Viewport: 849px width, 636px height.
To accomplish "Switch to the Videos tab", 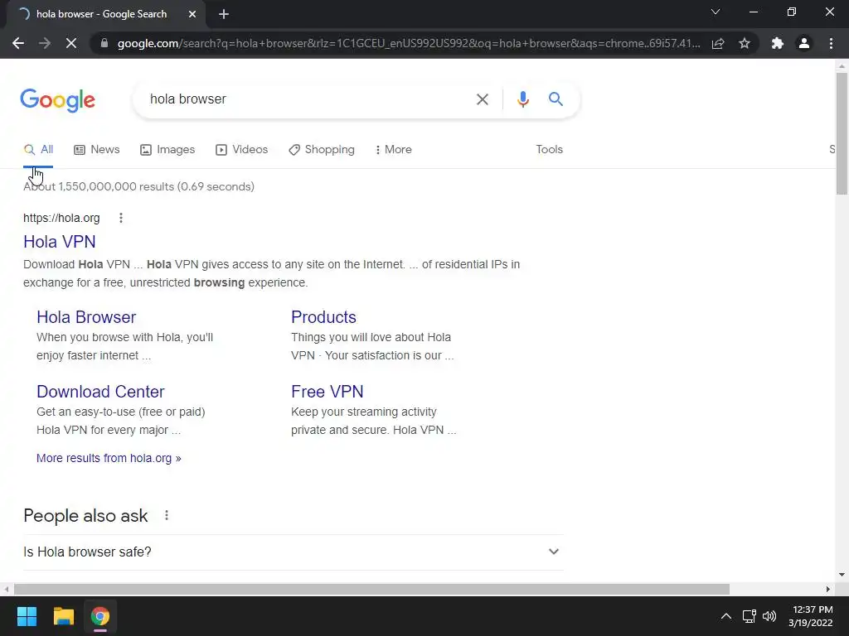I will point(241,150).
